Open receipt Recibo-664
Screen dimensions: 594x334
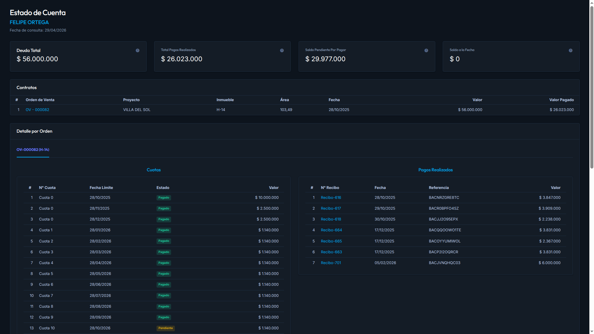331,230
